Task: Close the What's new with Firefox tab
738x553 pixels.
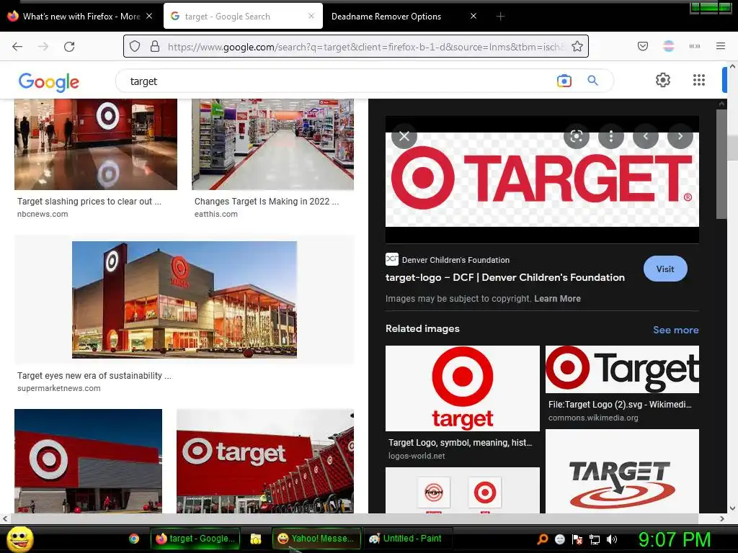Action: coord(149,16)
